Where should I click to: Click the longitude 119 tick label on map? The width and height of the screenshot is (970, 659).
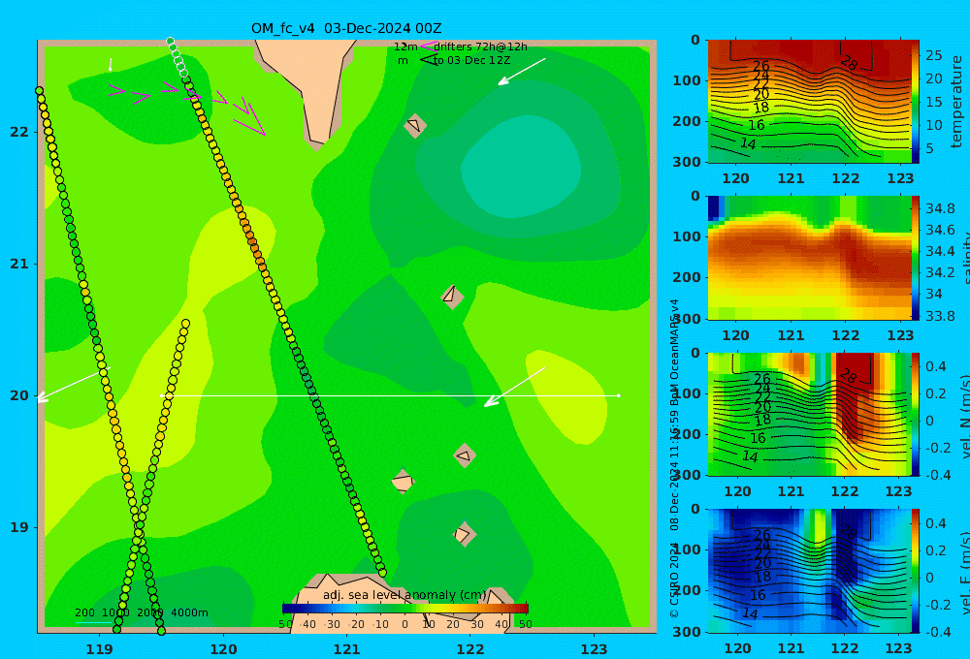[100, 649]
